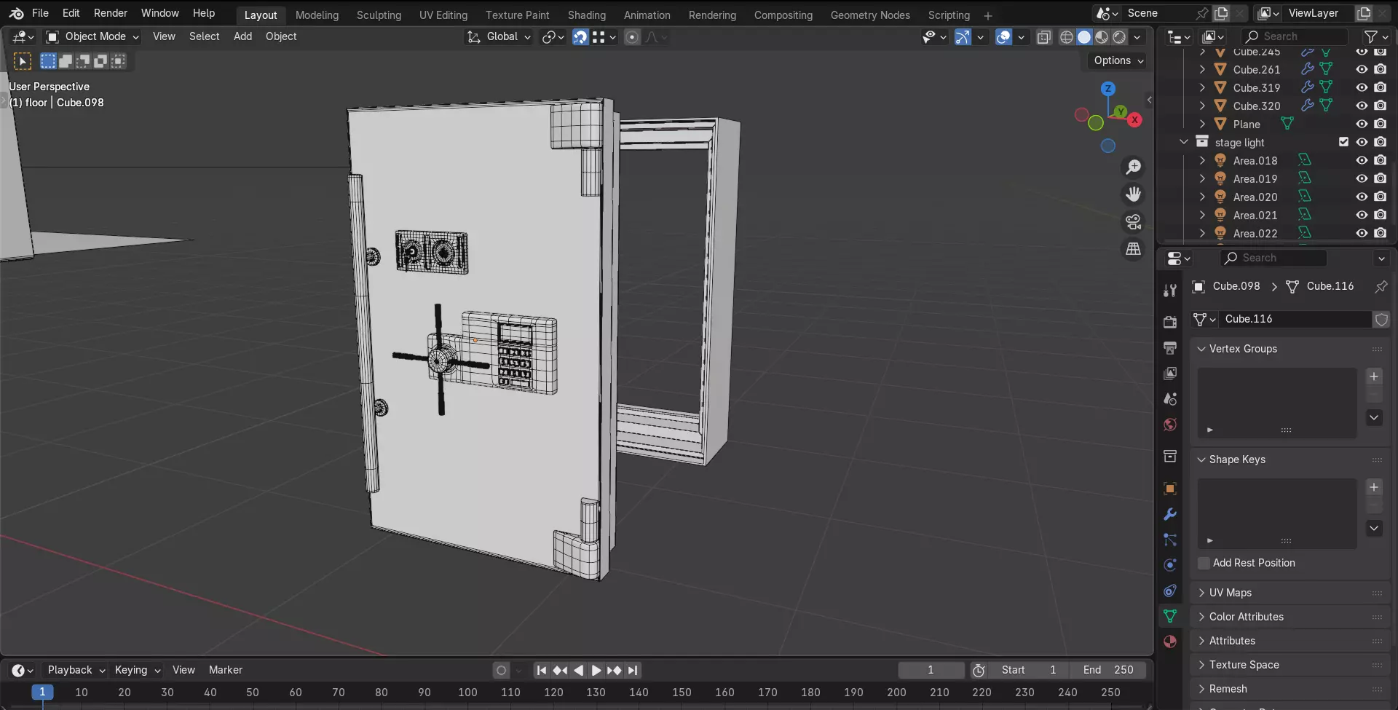Toggle fake user shield for Cube.116

coord(1381,319)
